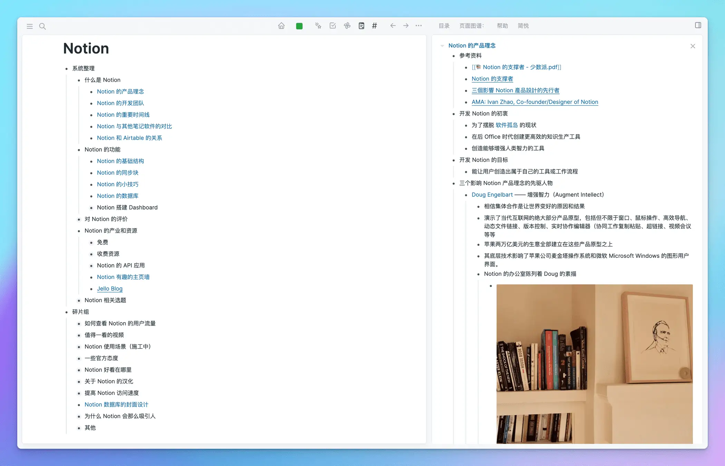The height and width of the screenshot is (466, 725).
Task: Select 如何查看 Notion 的用户流量 block
Action: click(x=120, y=323)
